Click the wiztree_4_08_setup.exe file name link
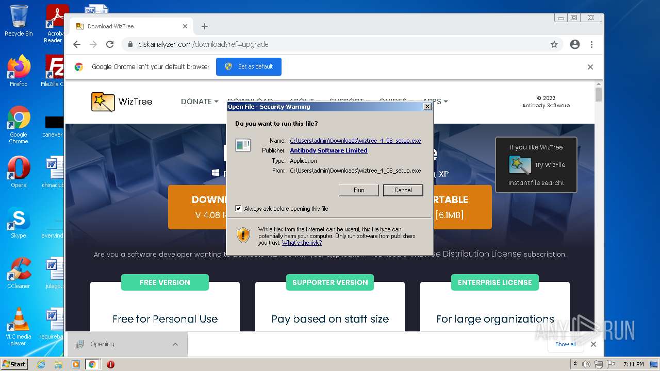 (x=355, y=141)
